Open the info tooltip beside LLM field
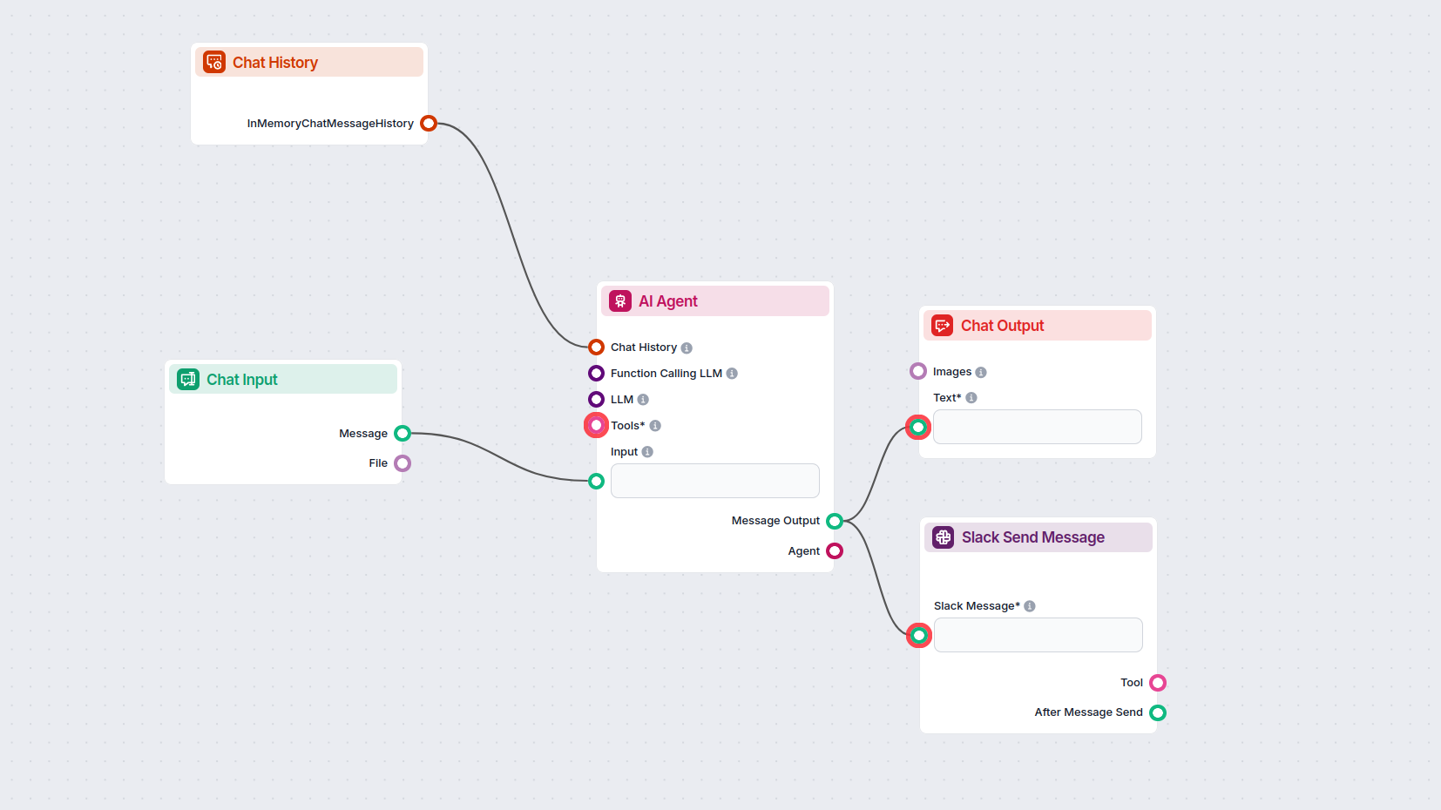 642,399
